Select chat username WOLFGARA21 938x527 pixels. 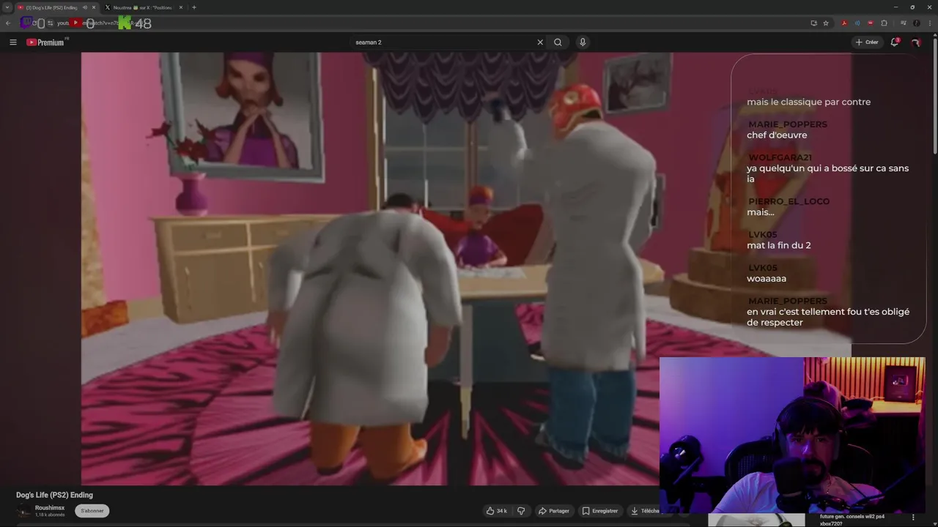pyautogui.click(x=780, y=157)
